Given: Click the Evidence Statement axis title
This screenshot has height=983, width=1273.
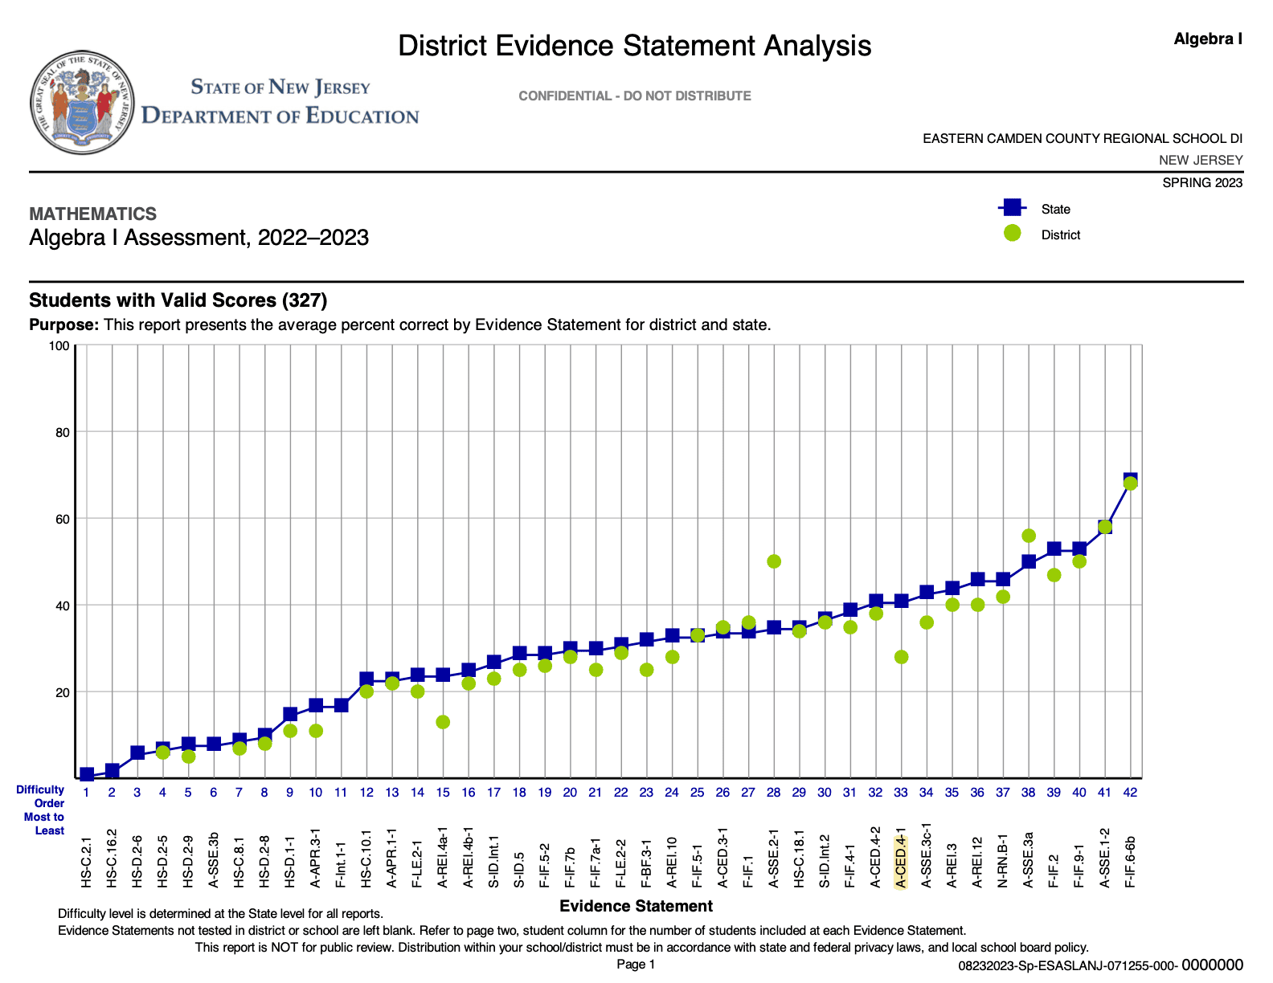Looking at the screenshot, I should 636,906.
